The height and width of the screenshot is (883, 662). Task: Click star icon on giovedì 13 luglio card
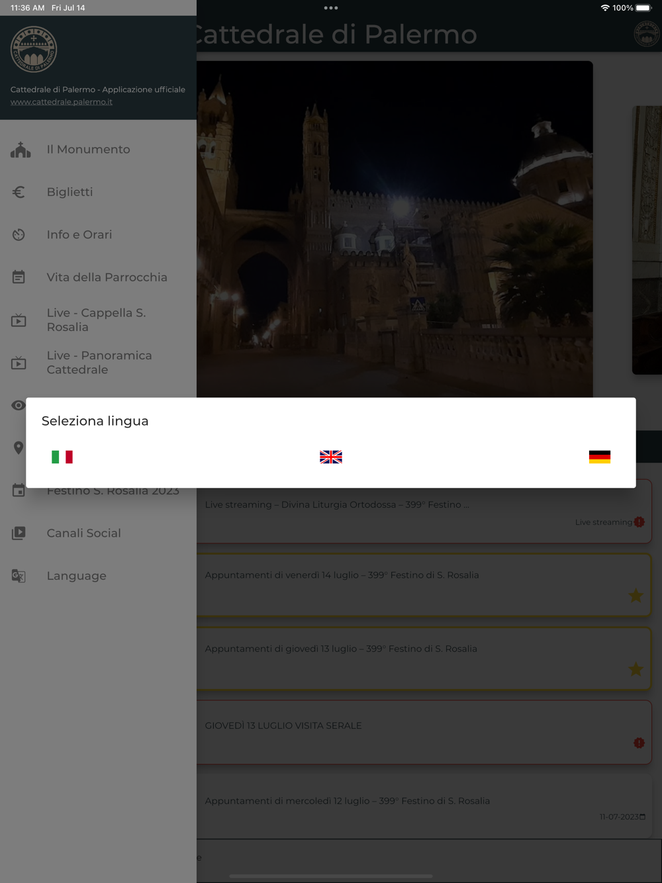point(636,669)
